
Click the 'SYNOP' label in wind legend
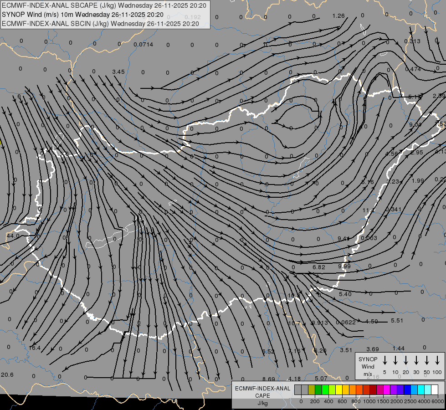click(x=368, y=359)
